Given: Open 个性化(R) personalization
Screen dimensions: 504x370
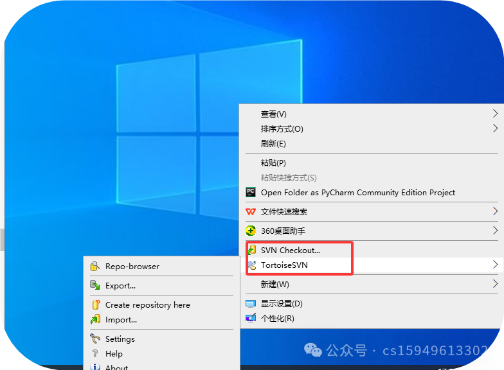Looking at the screenshot, I should (372, 319).
